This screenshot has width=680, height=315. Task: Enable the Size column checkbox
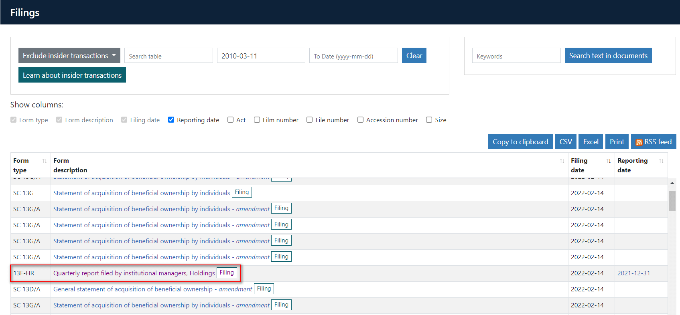click(x=429, y=119)
